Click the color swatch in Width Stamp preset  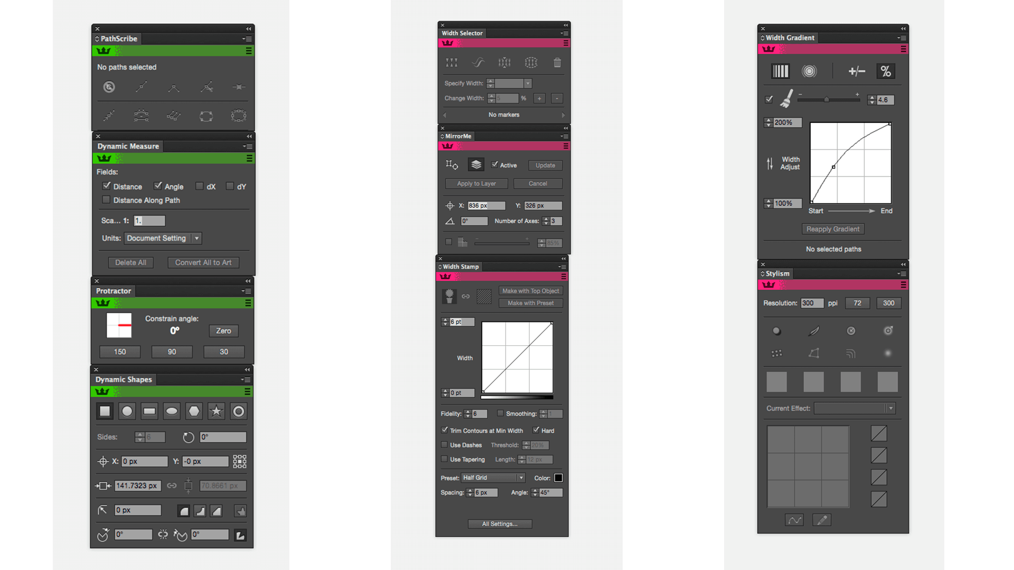(559, 478)
